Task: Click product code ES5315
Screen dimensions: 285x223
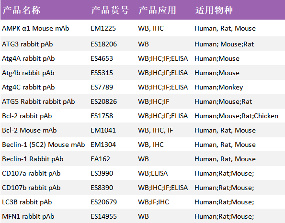Action: tap(102, 73)
